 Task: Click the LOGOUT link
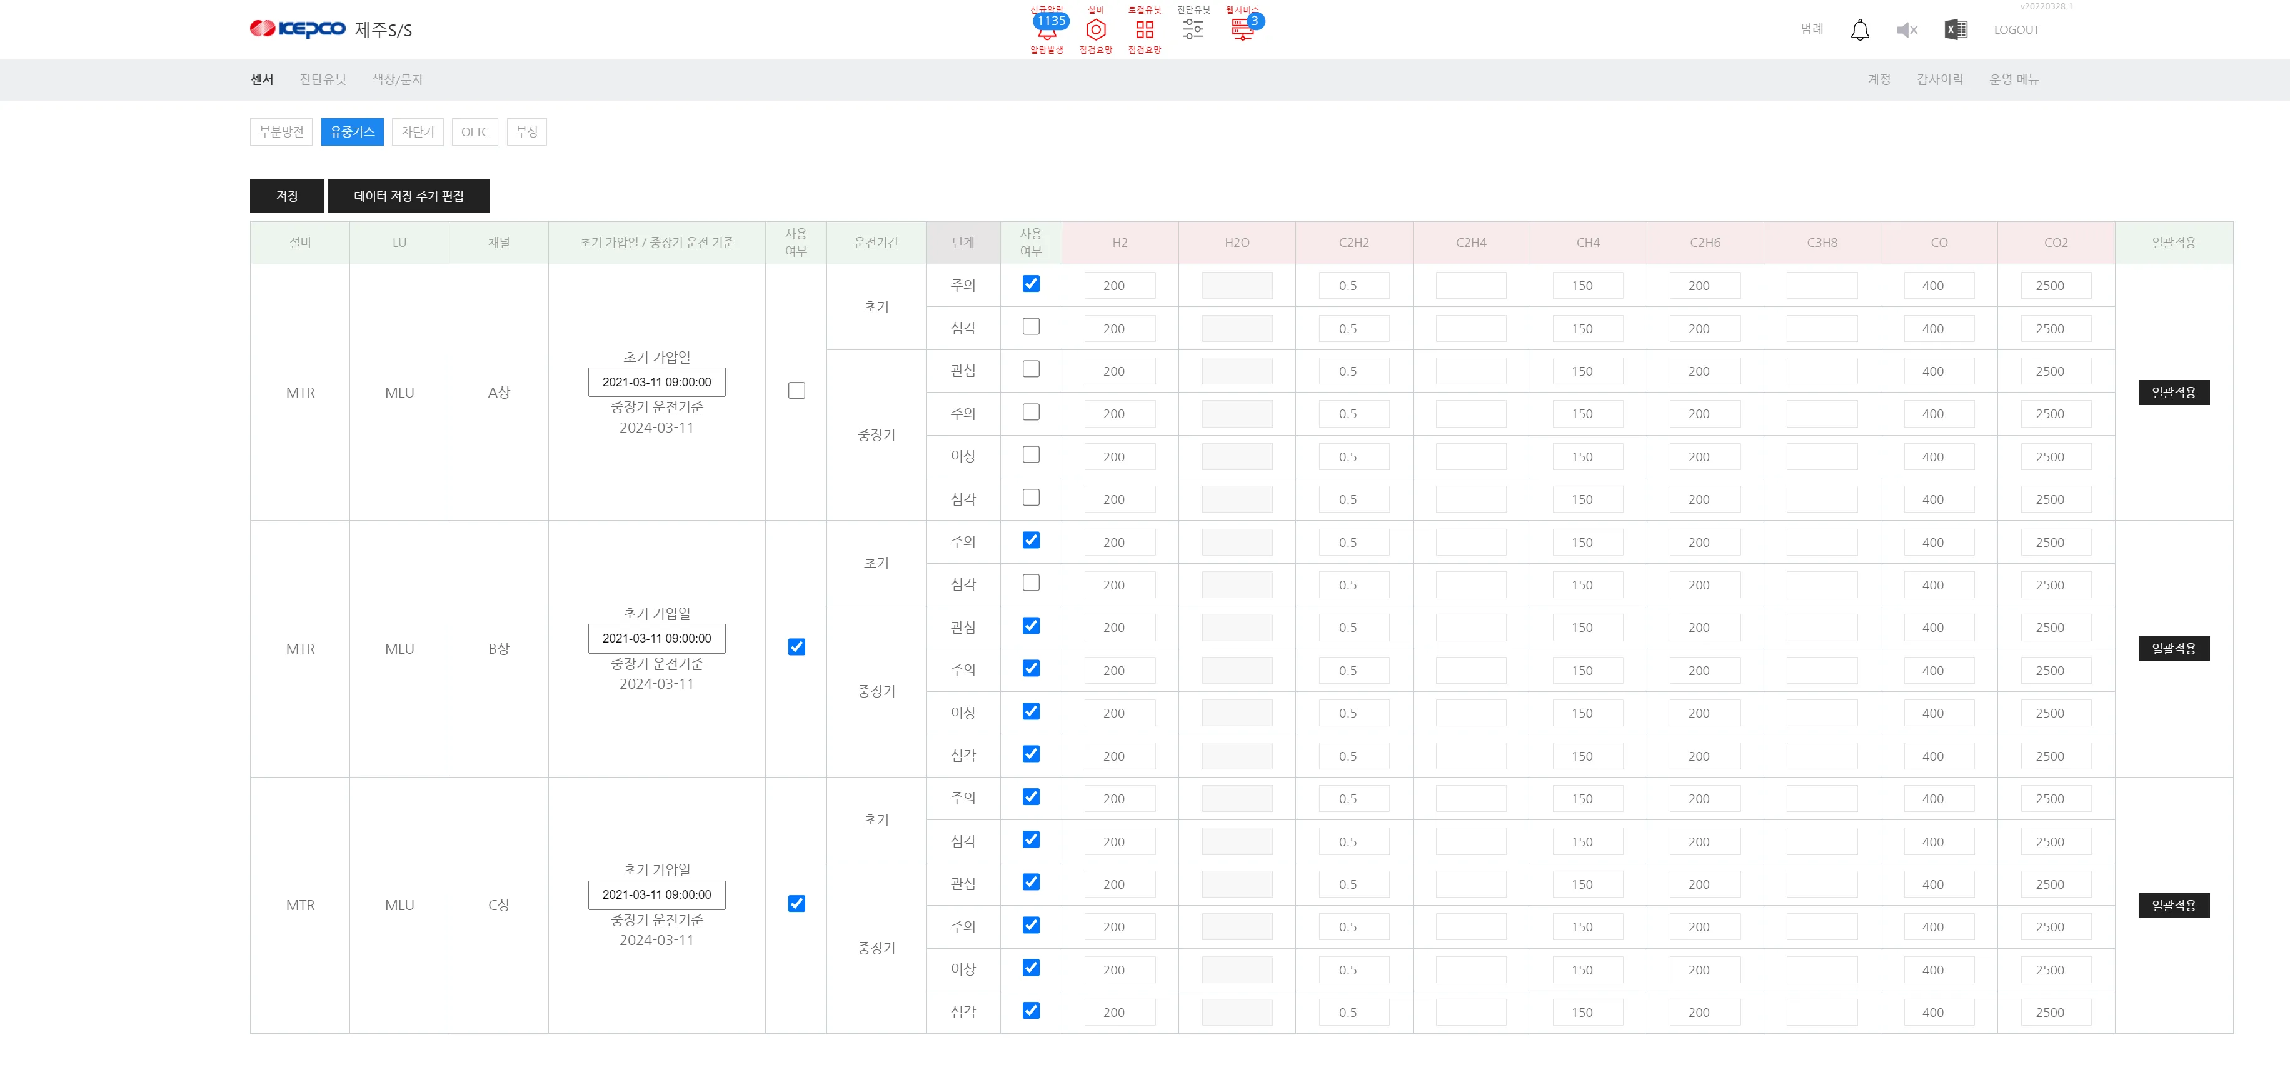pos(2016,29)
